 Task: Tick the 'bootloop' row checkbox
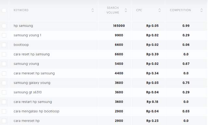pos(4,45)
